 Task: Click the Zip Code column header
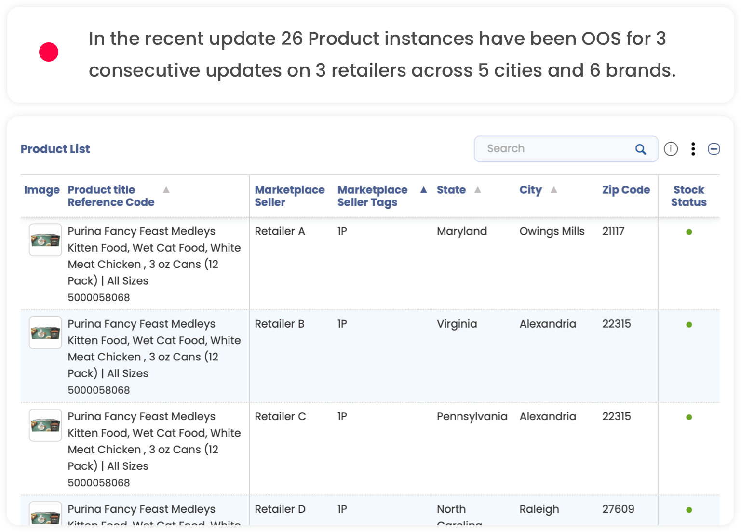pos(626,190)
